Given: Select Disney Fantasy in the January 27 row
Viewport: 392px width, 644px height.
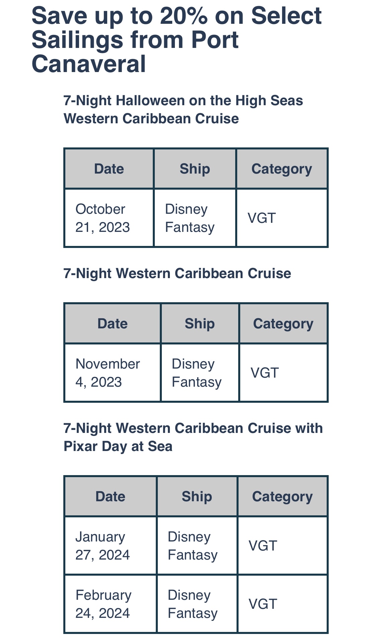Looking at the screenshot, I should click(193, 546).
